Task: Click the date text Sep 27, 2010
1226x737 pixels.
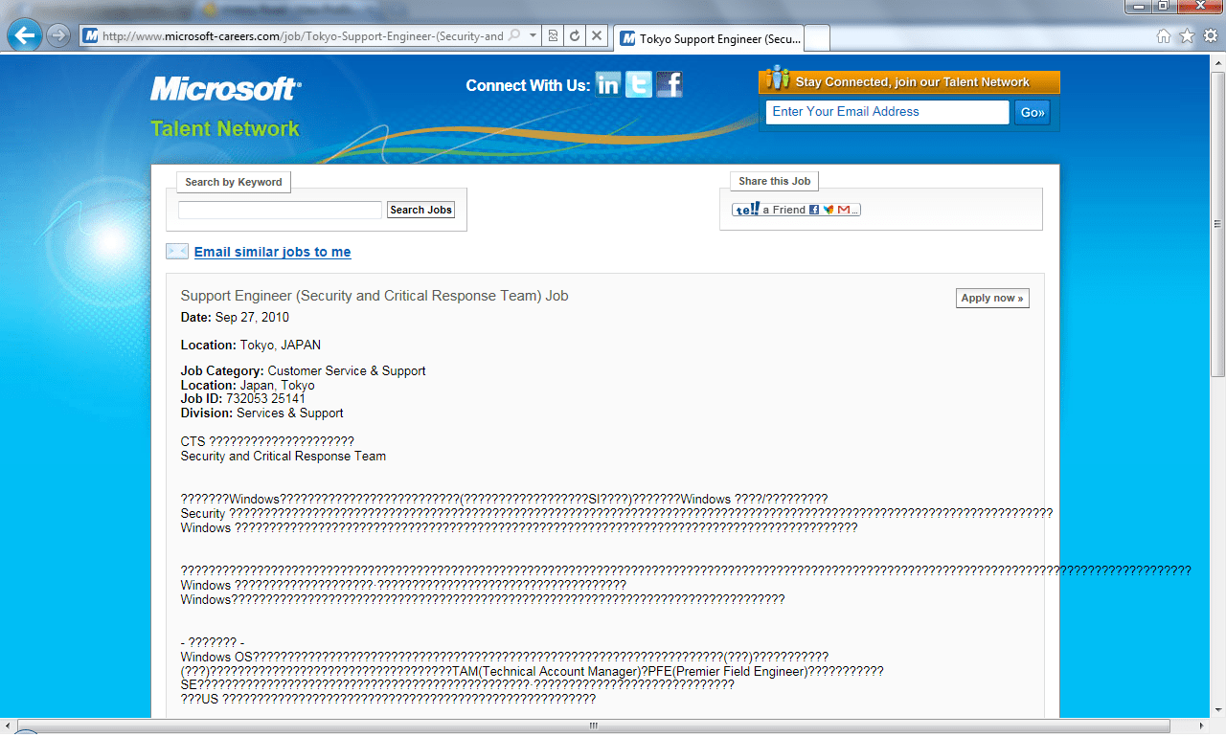Action: coord(252,318)
